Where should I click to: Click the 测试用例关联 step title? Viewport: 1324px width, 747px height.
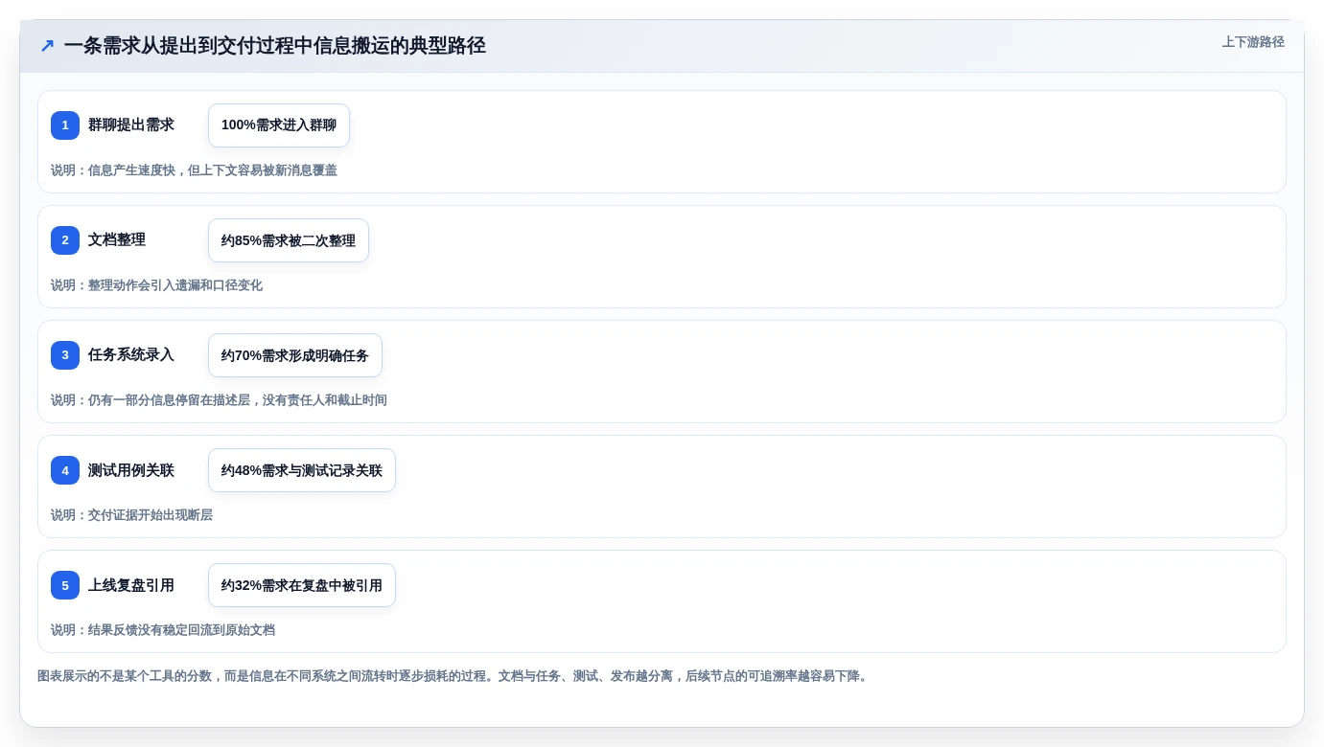[131, 470]
